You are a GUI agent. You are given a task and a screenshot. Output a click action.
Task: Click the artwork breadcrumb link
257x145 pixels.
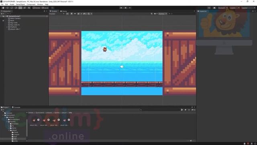point(49,113)
